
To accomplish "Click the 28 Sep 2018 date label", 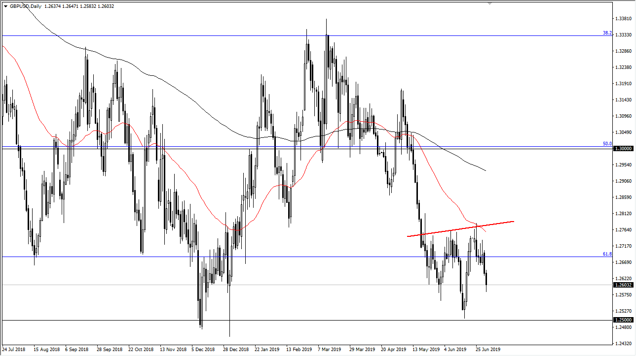I will point(109,349).
